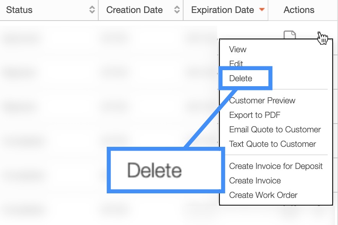338x225 pixels.
Task: Click the Status column sort arrows
Action: 92,10
